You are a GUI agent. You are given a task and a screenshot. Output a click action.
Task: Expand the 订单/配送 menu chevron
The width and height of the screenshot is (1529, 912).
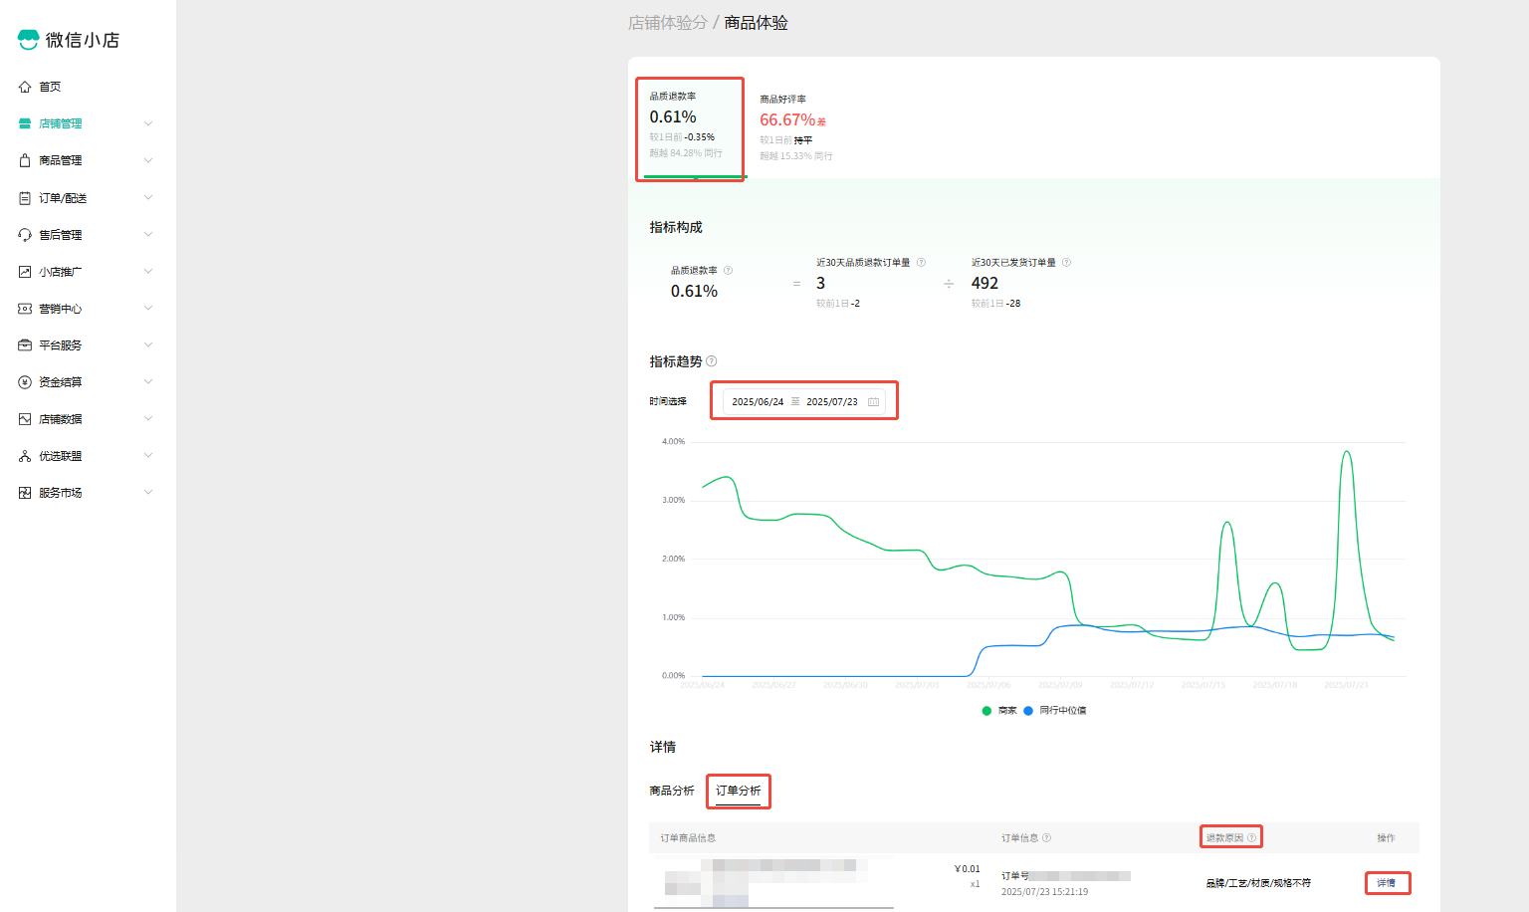click(148, 198)
